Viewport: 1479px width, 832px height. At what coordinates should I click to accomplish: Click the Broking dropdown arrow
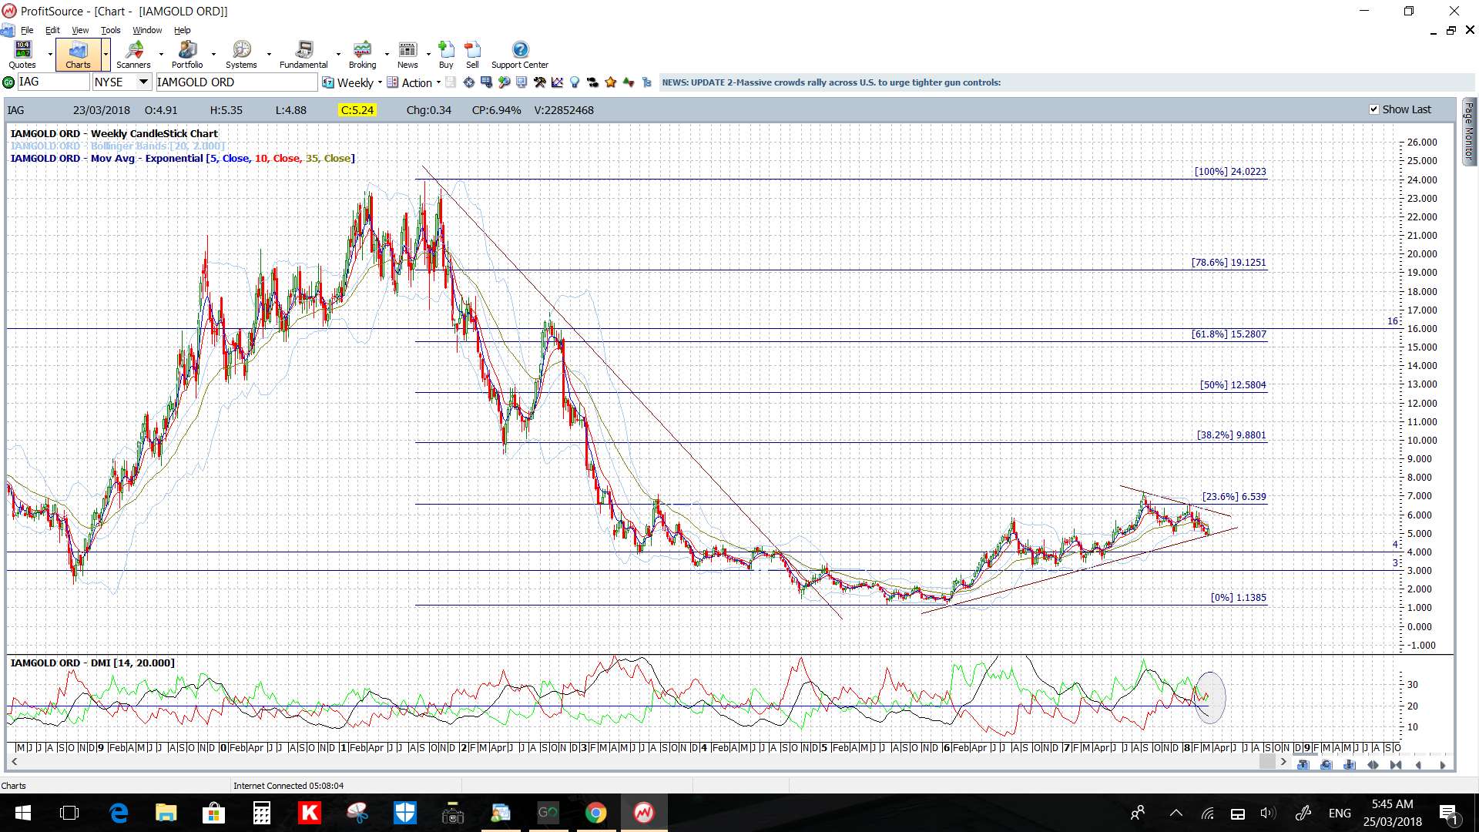click(387, 55)
